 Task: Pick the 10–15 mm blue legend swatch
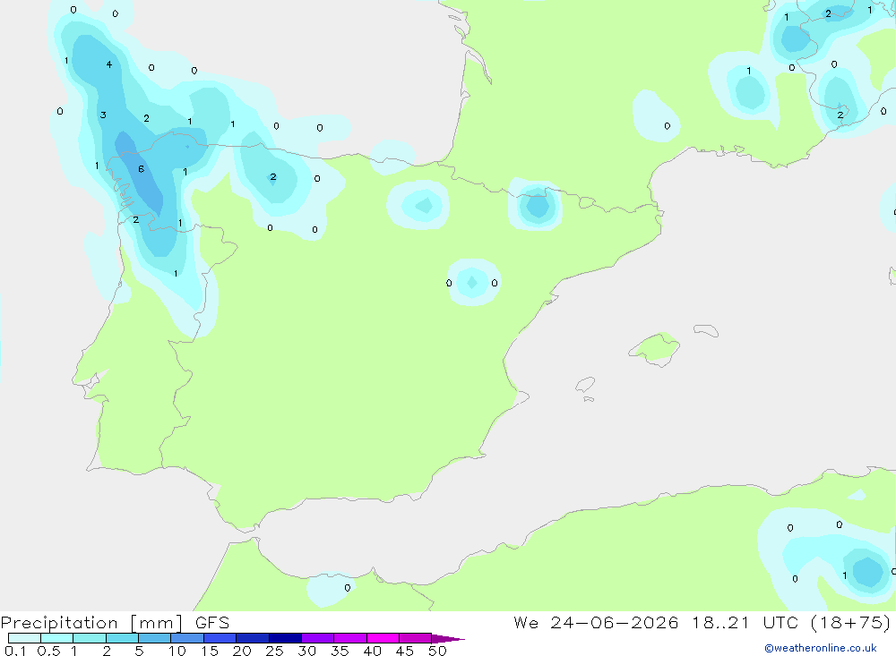point(187,638)
